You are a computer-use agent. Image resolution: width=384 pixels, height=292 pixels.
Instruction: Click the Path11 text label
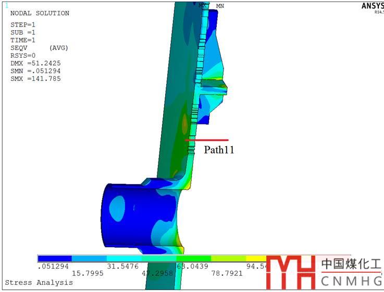[x=219, y=150]
